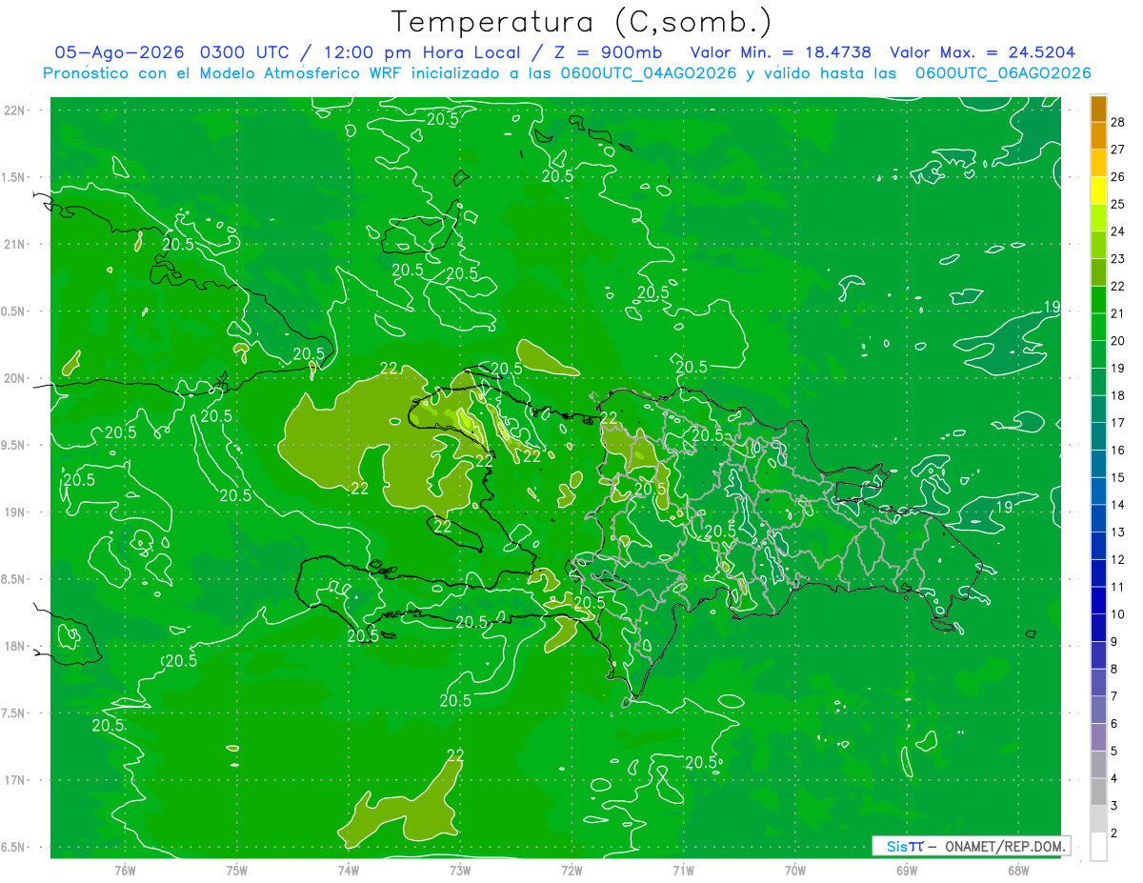Click legend value '4' on color scale
The image size is (1143, 883).
point(1113,778)
